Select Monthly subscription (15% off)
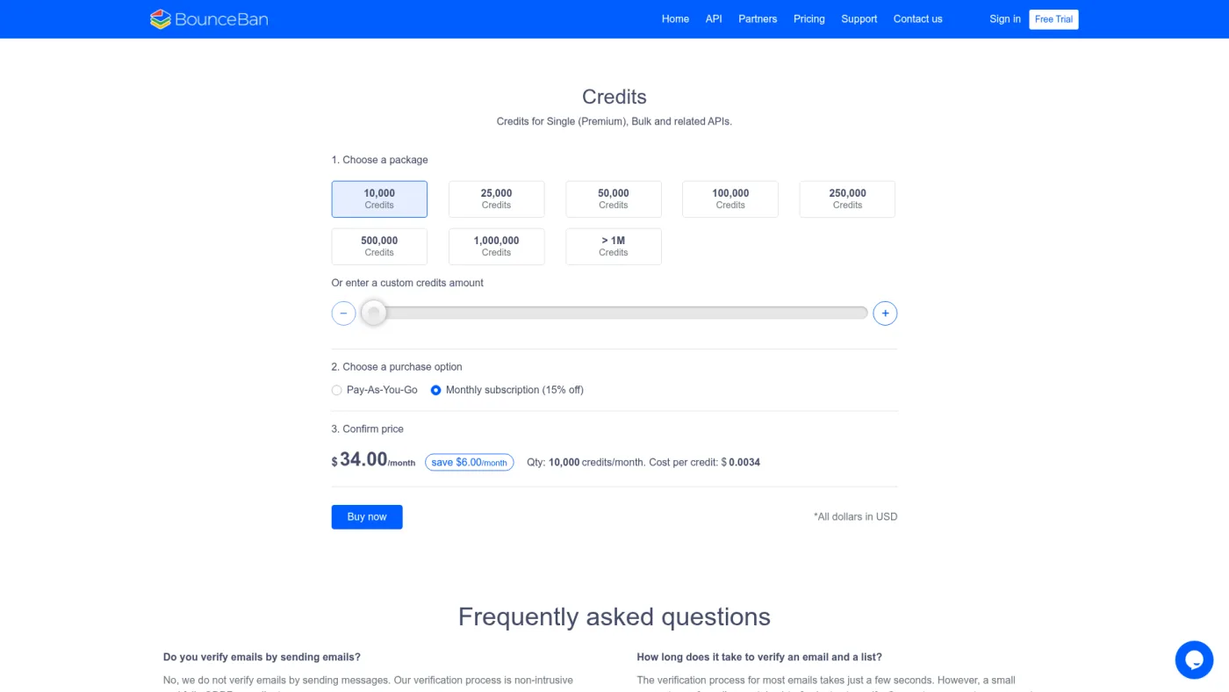 point(507,390)
